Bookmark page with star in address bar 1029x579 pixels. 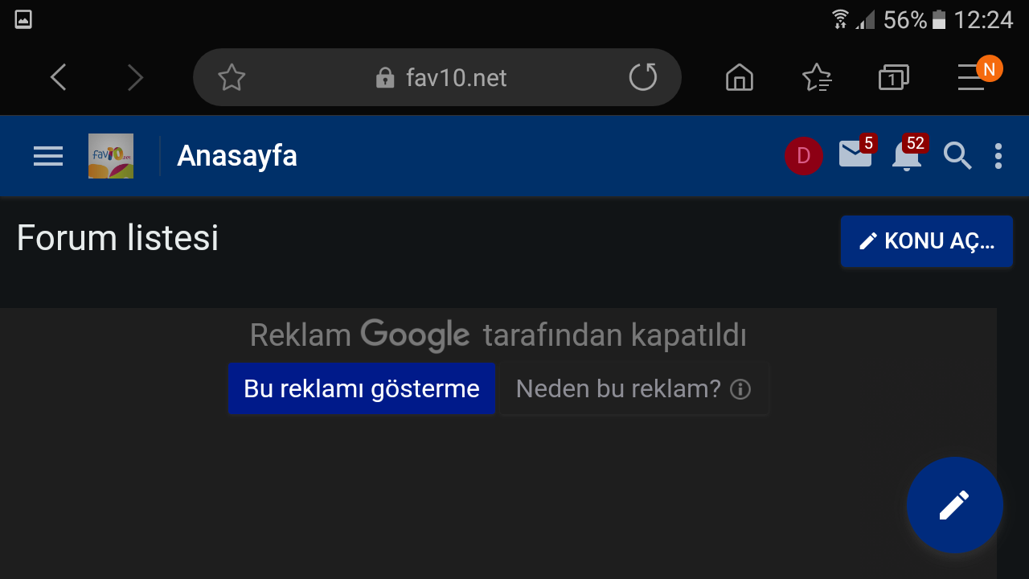[x=232, y=77]
